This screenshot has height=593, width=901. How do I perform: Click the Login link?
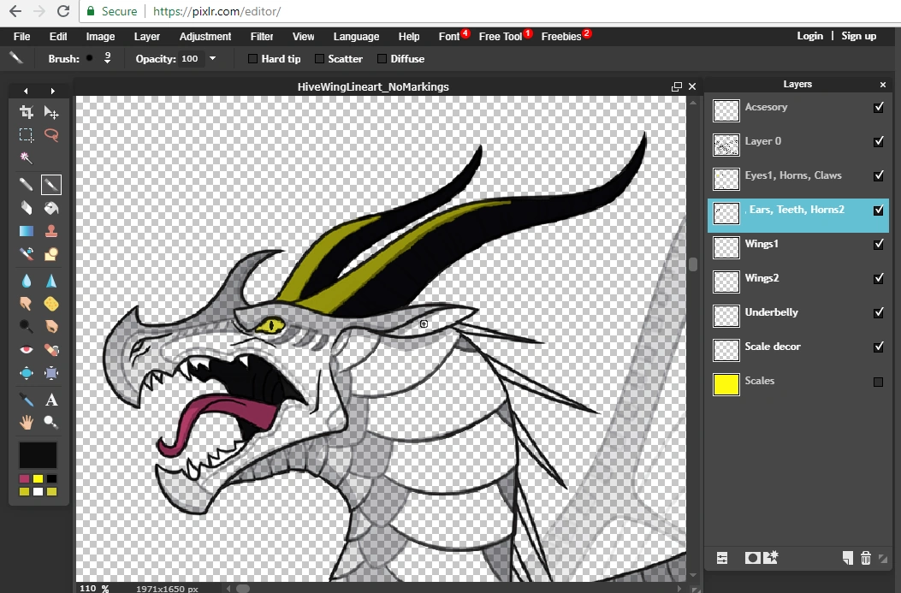pos(809,36)
